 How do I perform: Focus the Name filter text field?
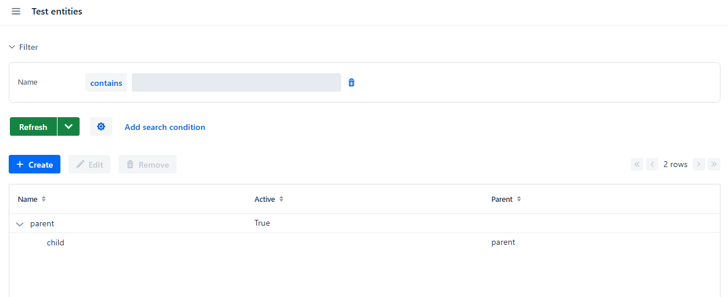click(x=236, y=82)
